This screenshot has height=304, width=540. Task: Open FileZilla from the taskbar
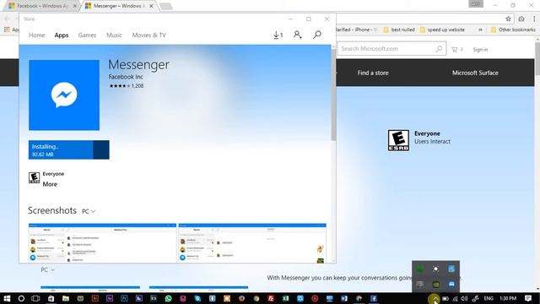[271, 298]
